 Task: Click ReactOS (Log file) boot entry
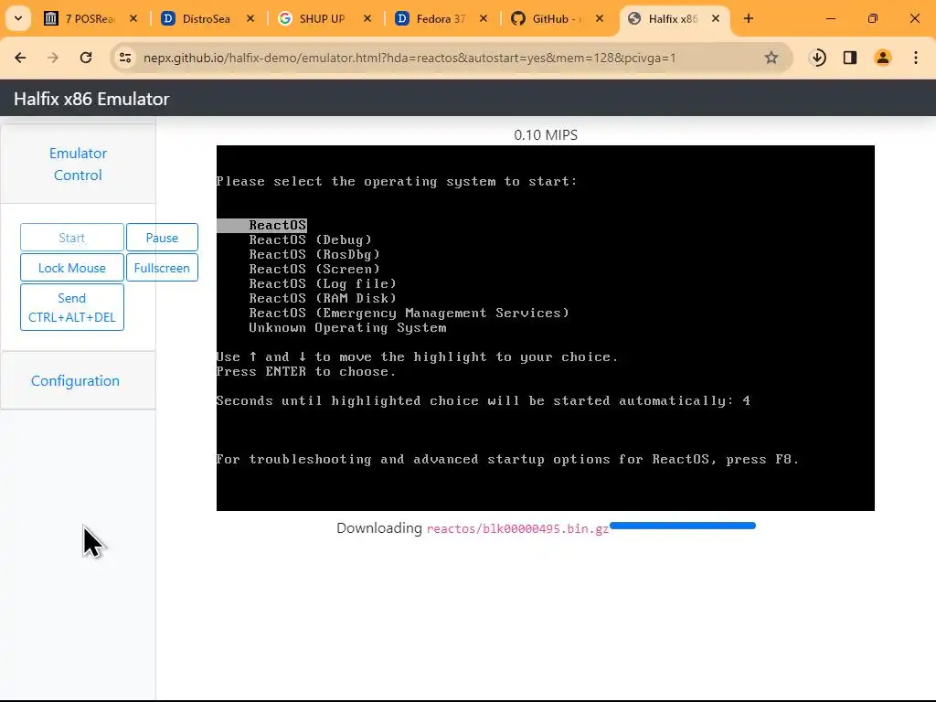click(323, 283)
